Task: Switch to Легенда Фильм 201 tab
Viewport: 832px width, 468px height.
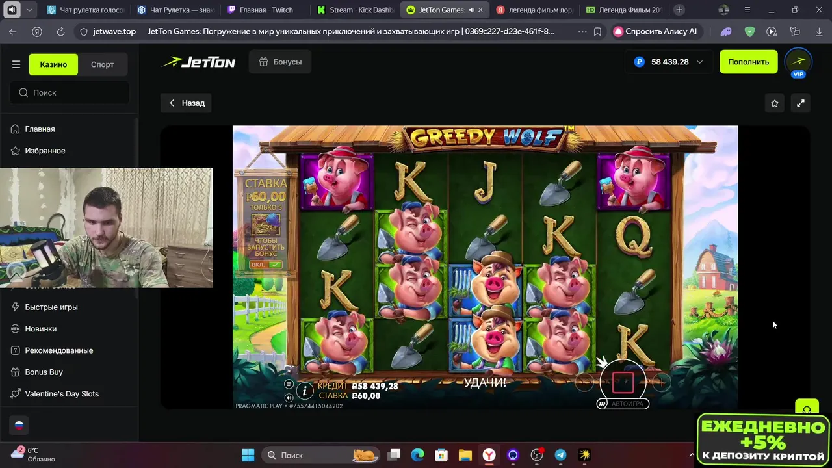Action: coord(624,10)
